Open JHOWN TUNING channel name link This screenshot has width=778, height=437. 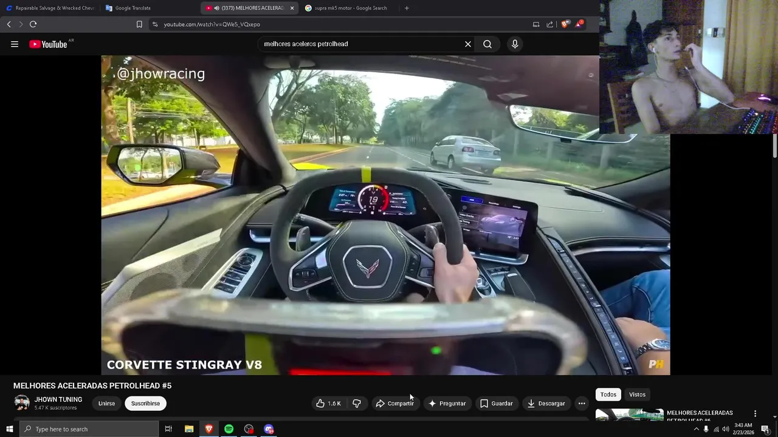(x=58, y=399)
